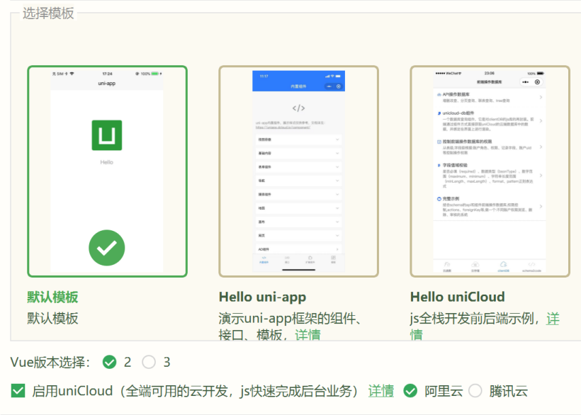Viewport: 581px width, 415px height.
Task: Click the green uni-app logo icon
Action: [106, 135]
